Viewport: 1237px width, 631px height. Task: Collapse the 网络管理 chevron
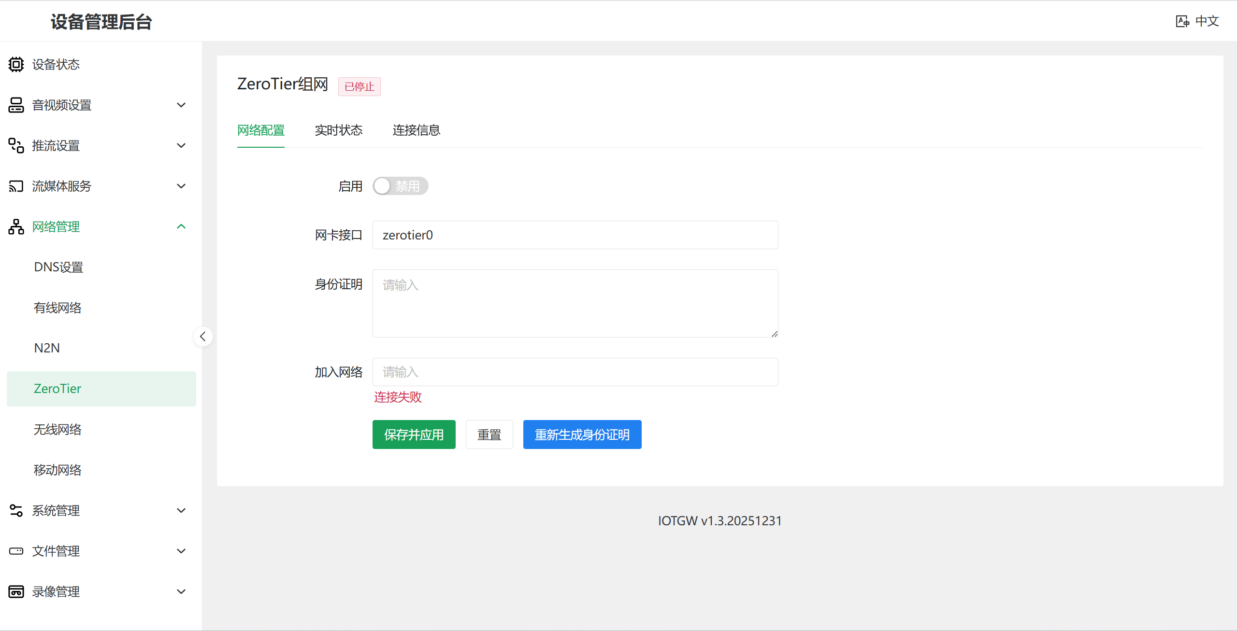pyautogui.click(x=181, y=226)
